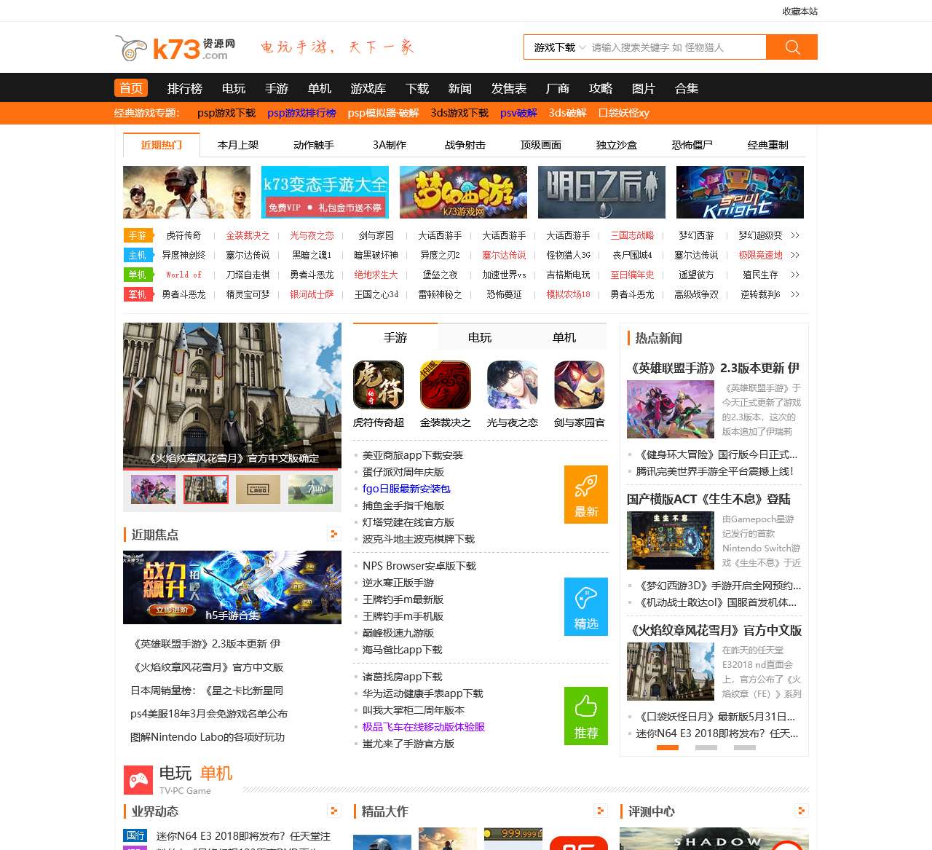This screenshot has height=850, width=932.
Task: Open the 口袋妖怪xy link
Action: click(623, 113)
